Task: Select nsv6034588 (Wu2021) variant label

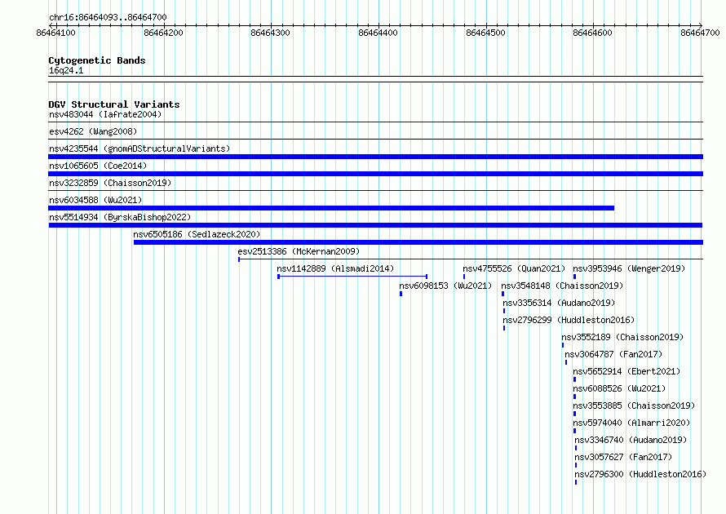Action: 95,200
